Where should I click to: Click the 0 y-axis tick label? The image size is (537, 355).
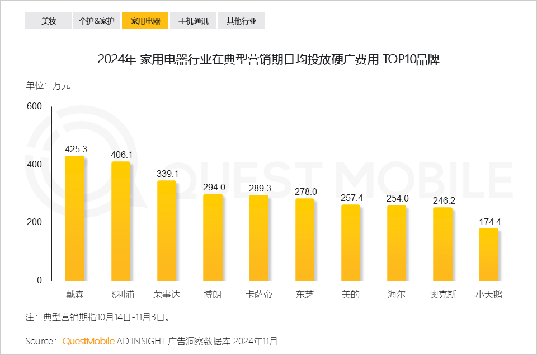[39, 281]
